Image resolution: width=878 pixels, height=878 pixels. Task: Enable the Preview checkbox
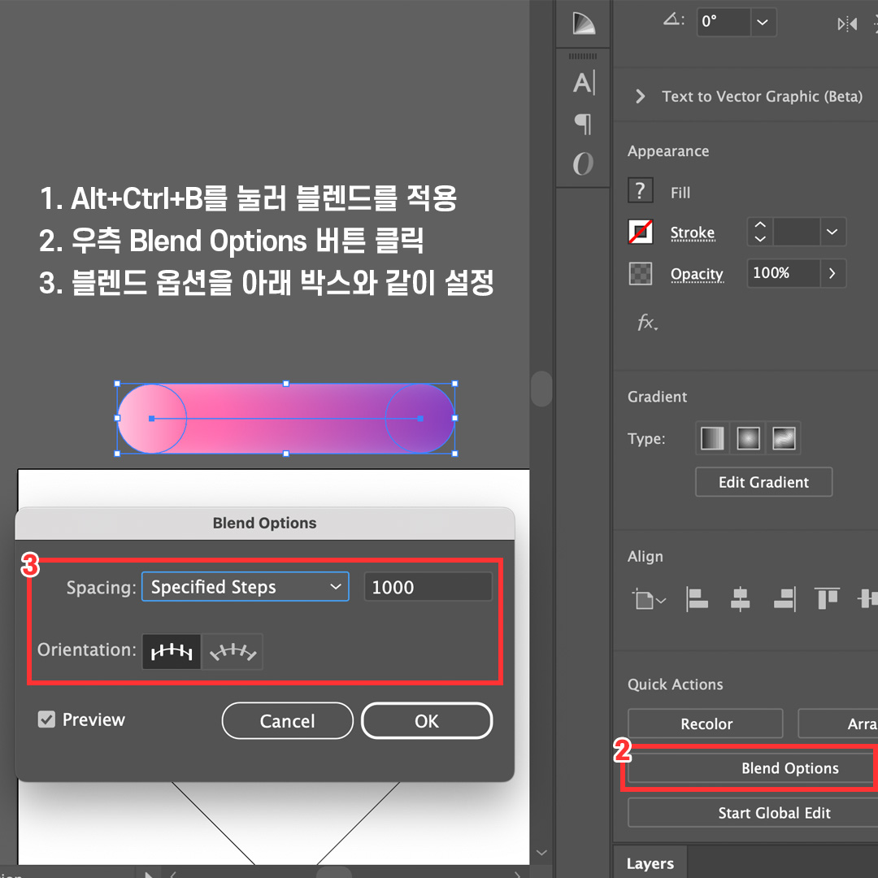[46, 719]
